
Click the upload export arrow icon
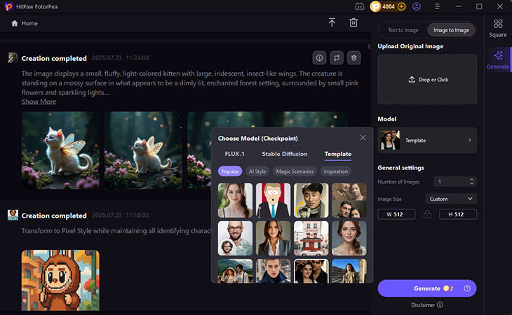332,23
